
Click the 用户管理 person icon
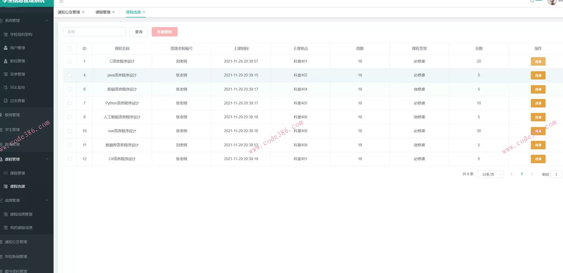[6, 48]
